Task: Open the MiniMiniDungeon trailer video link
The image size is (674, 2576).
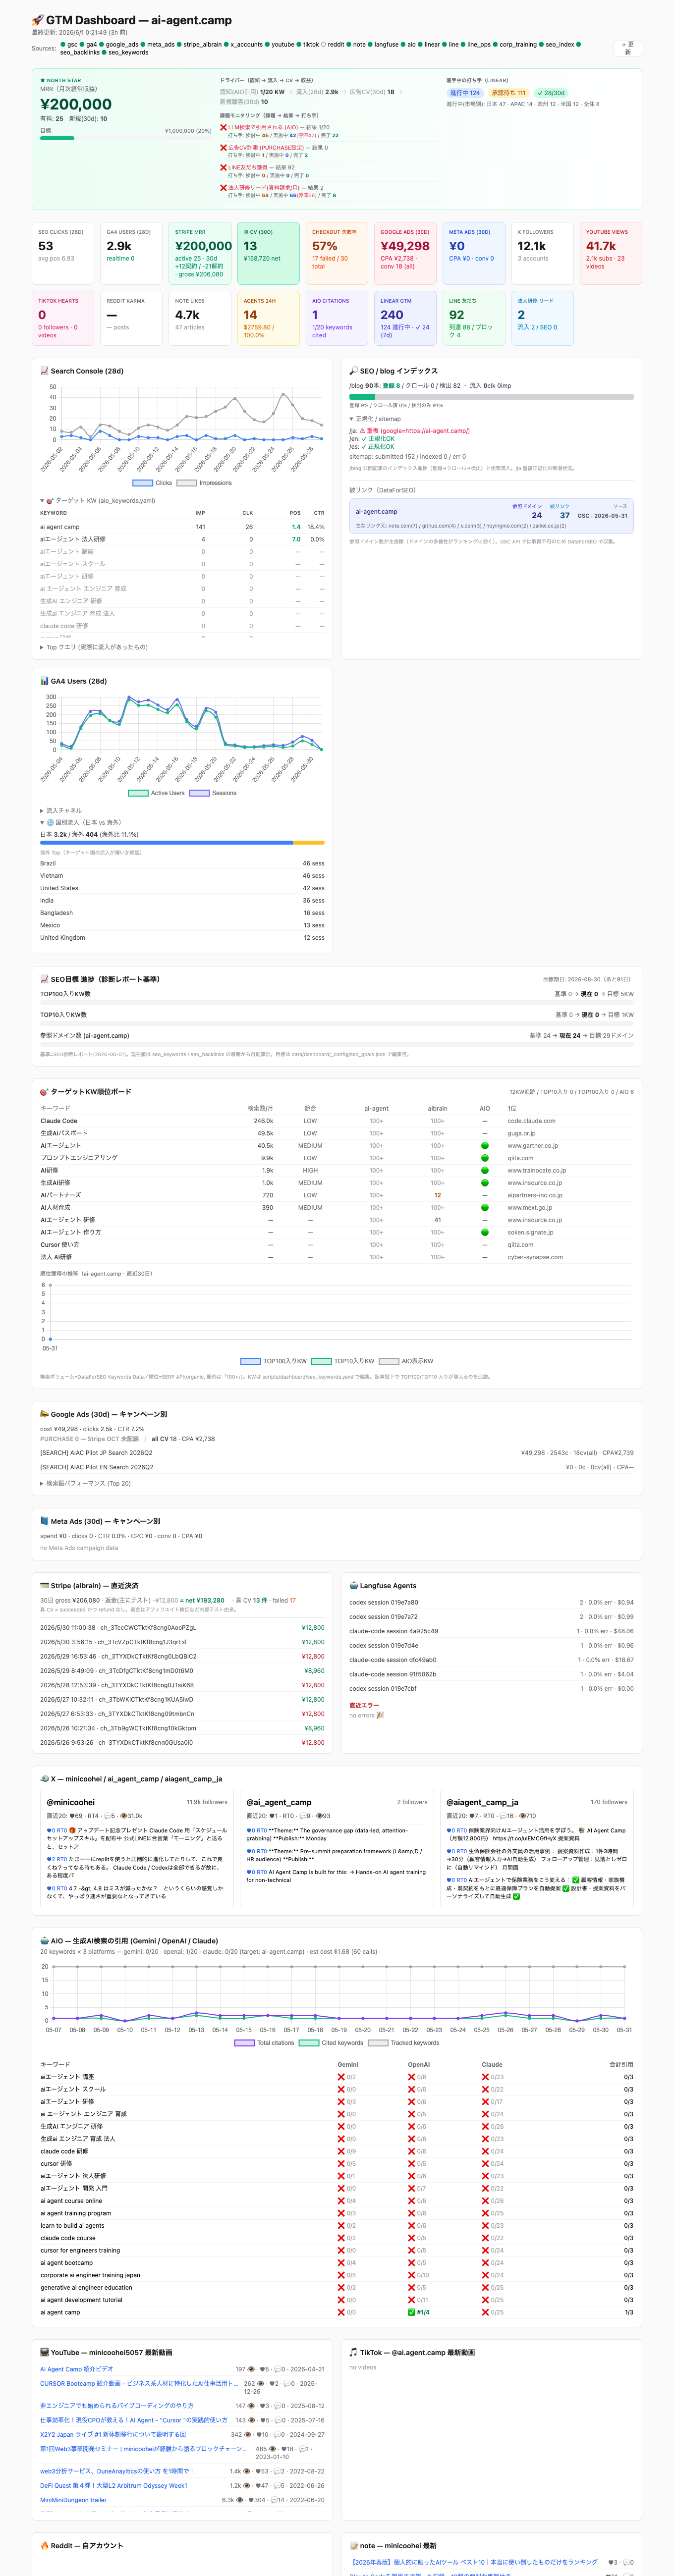Action: [x=73, y=2500]
